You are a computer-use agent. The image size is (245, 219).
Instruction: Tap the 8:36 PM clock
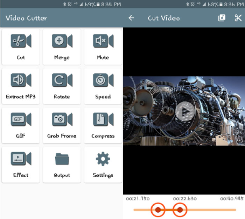234,5
